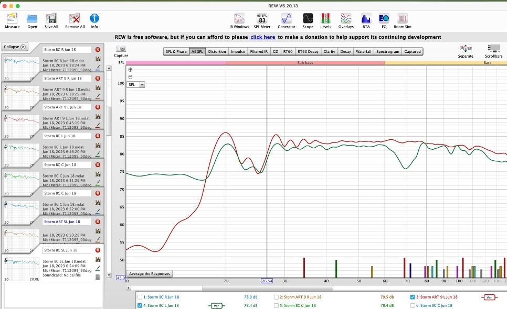Open the SPL Meter tool
This screenshot has height=309, width=507.
(262, 19)
